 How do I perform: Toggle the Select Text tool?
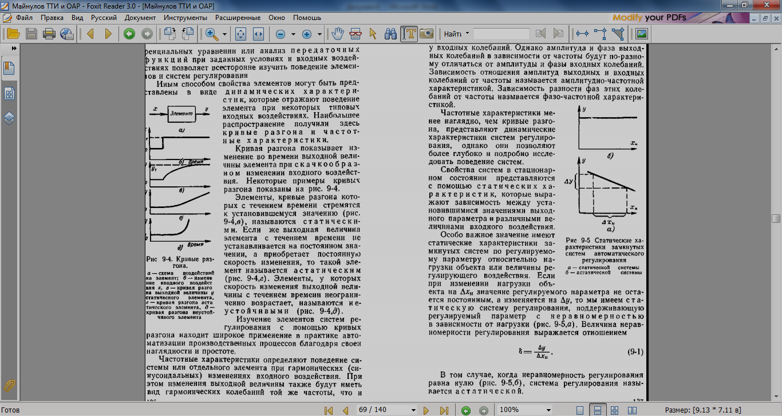click(x=409, y=34)
